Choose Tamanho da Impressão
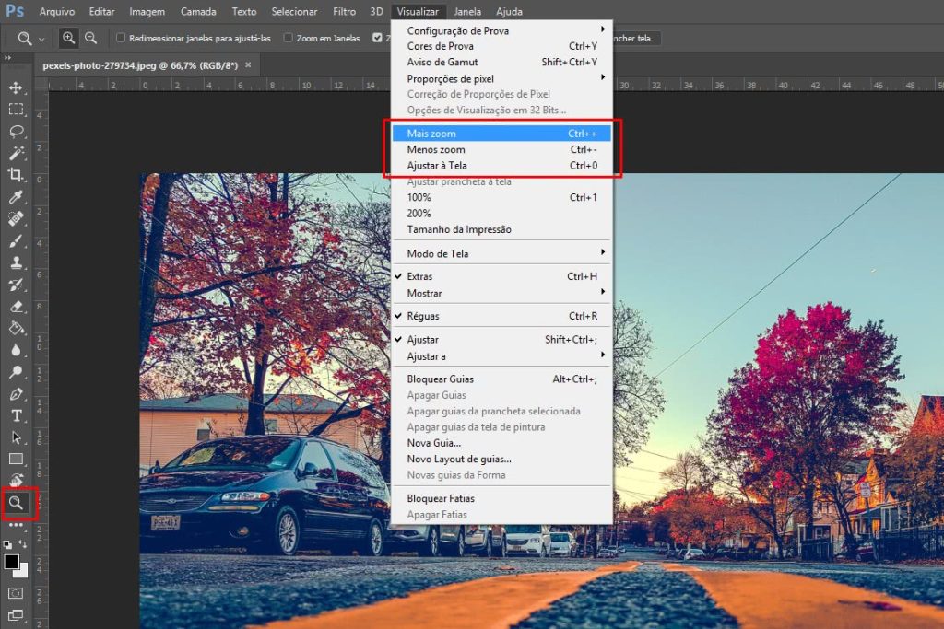Screen dimensions: 944x629 502,229
